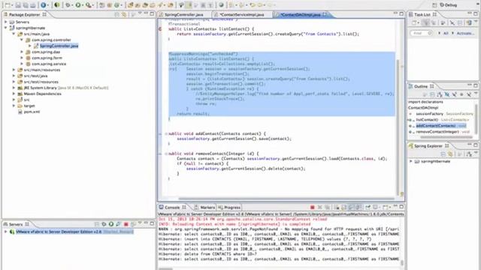Image resolution: width=481 pixels, height=270 pixels.
Task: Expand the Maven Dependencies node
Action: (x=14, y=94)
